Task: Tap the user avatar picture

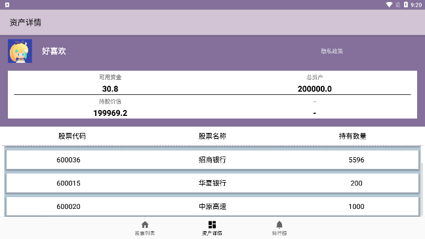Action: 20,51
